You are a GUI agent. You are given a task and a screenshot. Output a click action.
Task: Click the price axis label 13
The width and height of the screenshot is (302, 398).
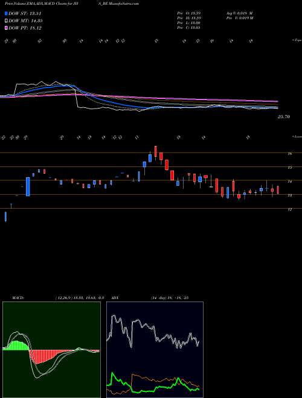[289, 195]
